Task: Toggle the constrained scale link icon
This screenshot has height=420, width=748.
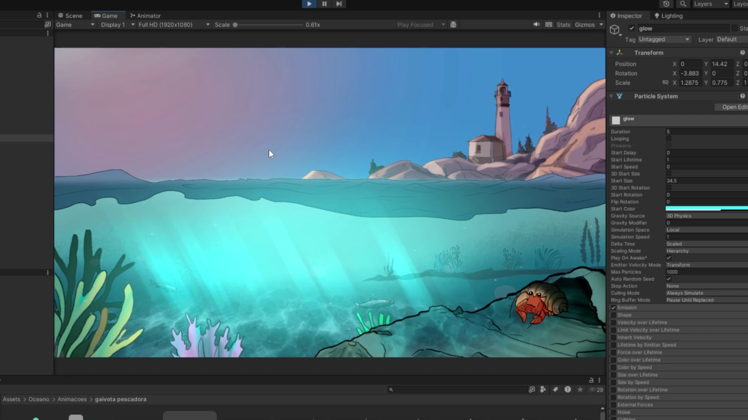Action: tap(665, 82)
